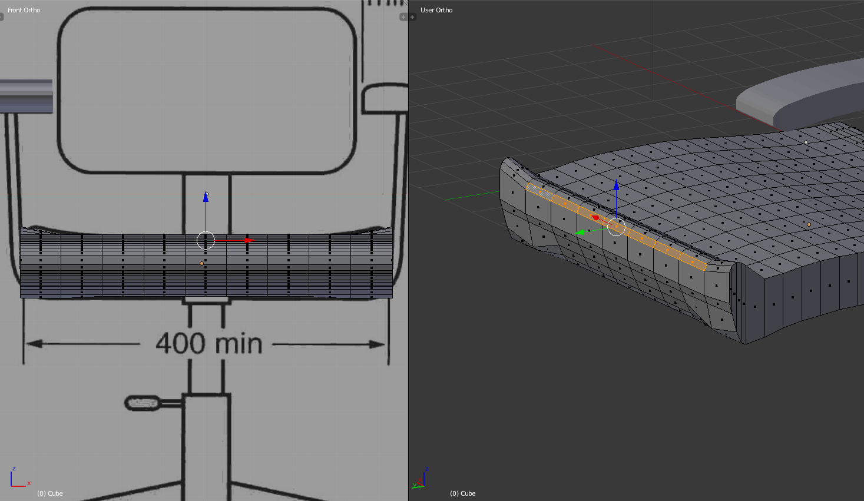
Task: Click the axis orientation indicator in User Ortho
Action: click(421, 478)
